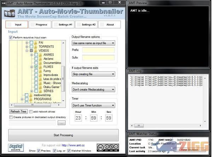
Task: Enable the add network drives checkbox
Action: [x=31, y=111]
